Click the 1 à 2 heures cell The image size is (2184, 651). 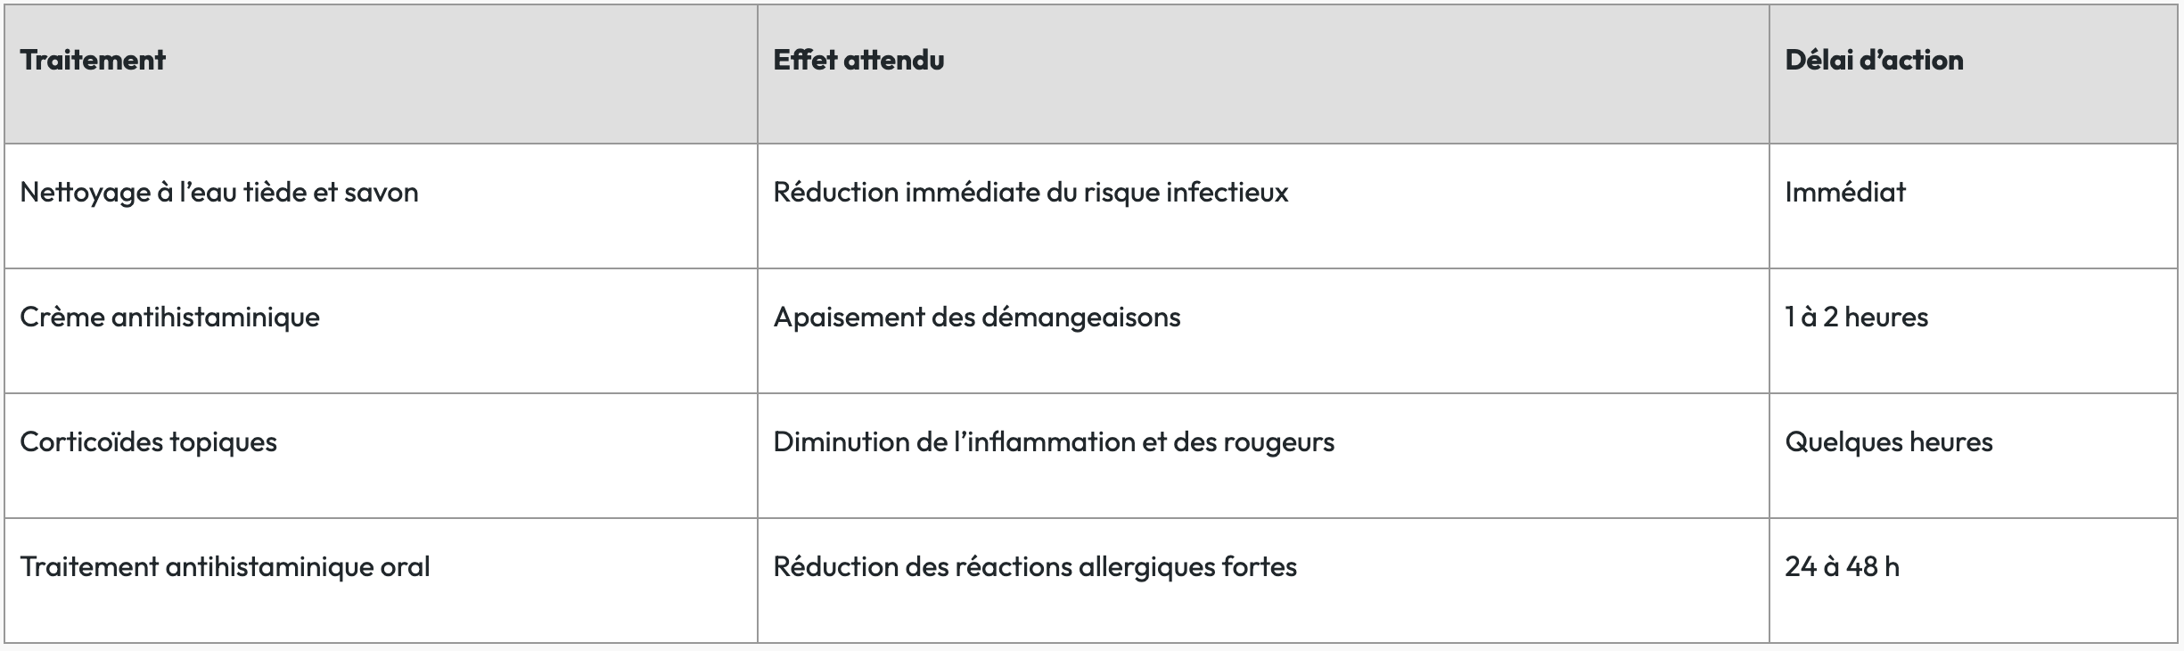pos(1856,317)
